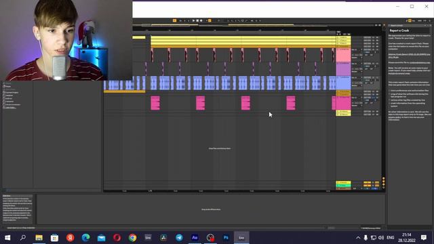The width and height of the screenshot is (434, 244).
Task: Open input type dropdown of blue track
Action: [x=357, y=78]
